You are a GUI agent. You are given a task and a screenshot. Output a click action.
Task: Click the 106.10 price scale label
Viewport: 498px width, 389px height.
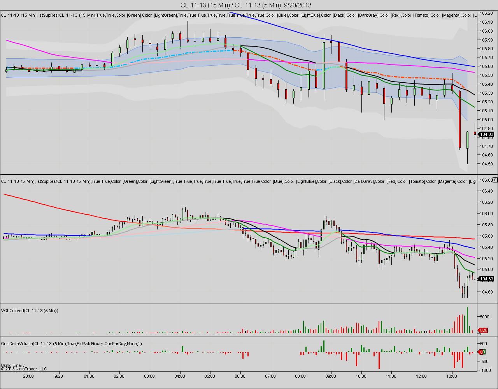[487, 22]
